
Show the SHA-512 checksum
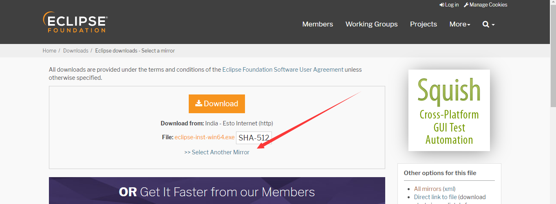tap(254, 138)
